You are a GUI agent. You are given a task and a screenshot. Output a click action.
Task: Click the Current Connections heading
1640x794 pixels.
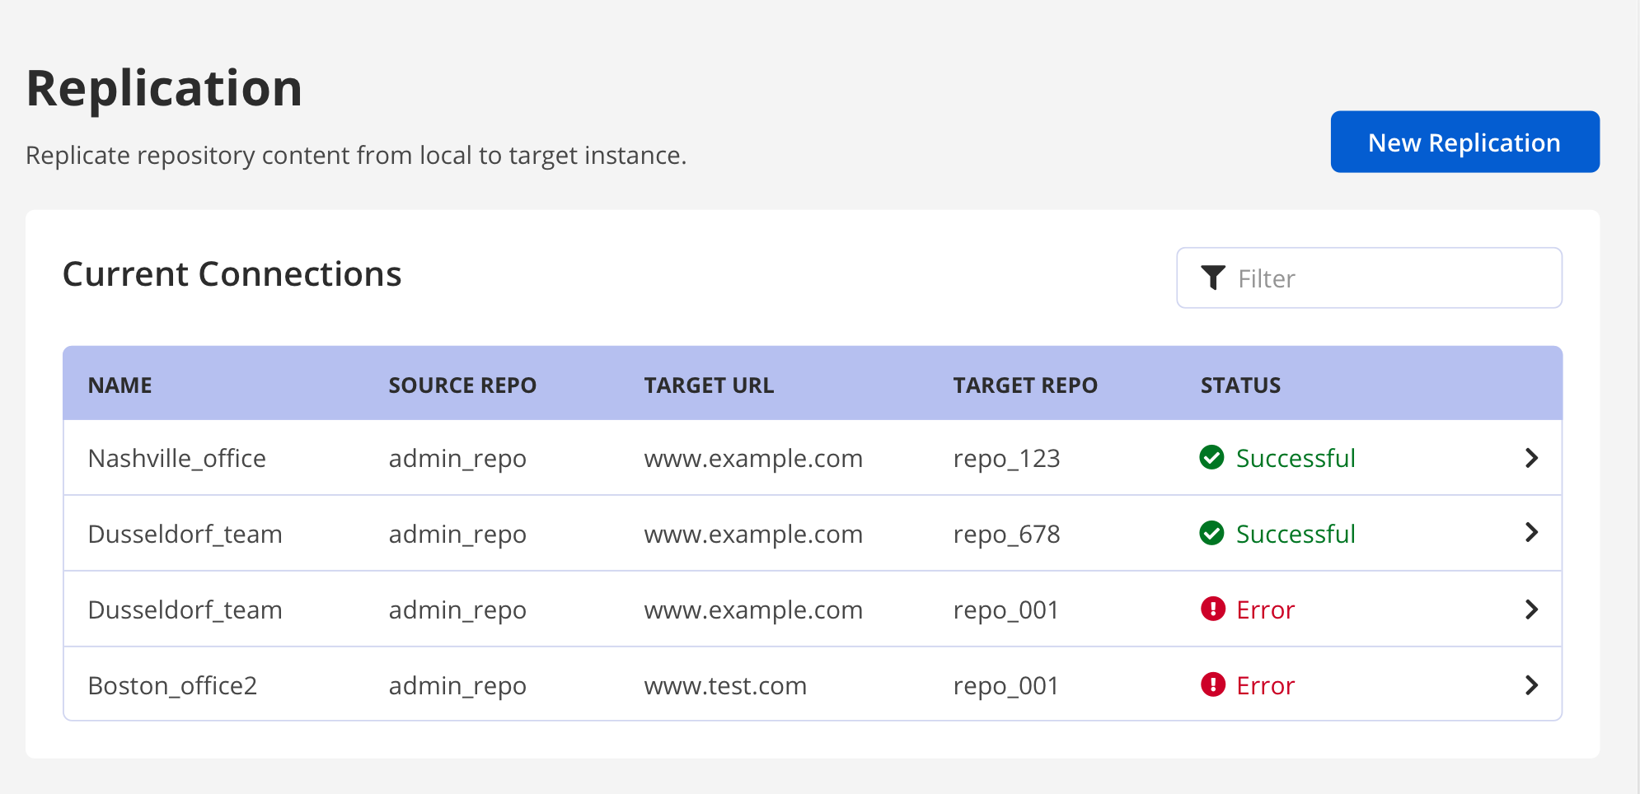coord(232,274)
